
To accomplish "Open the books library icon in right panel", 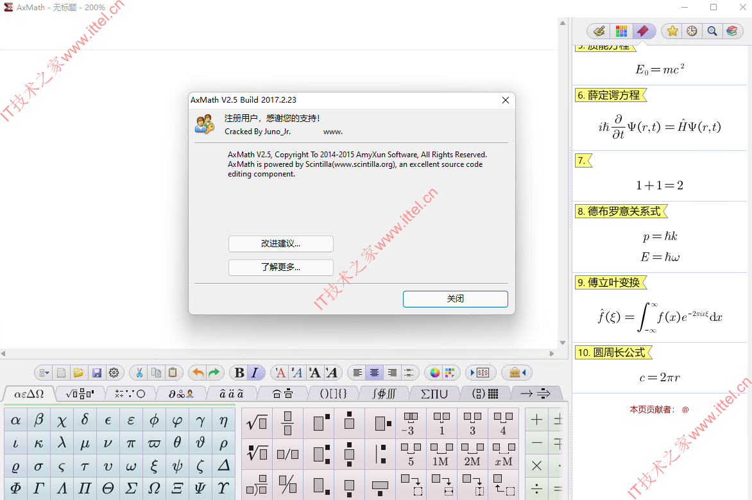I will (x=732, y=31).
